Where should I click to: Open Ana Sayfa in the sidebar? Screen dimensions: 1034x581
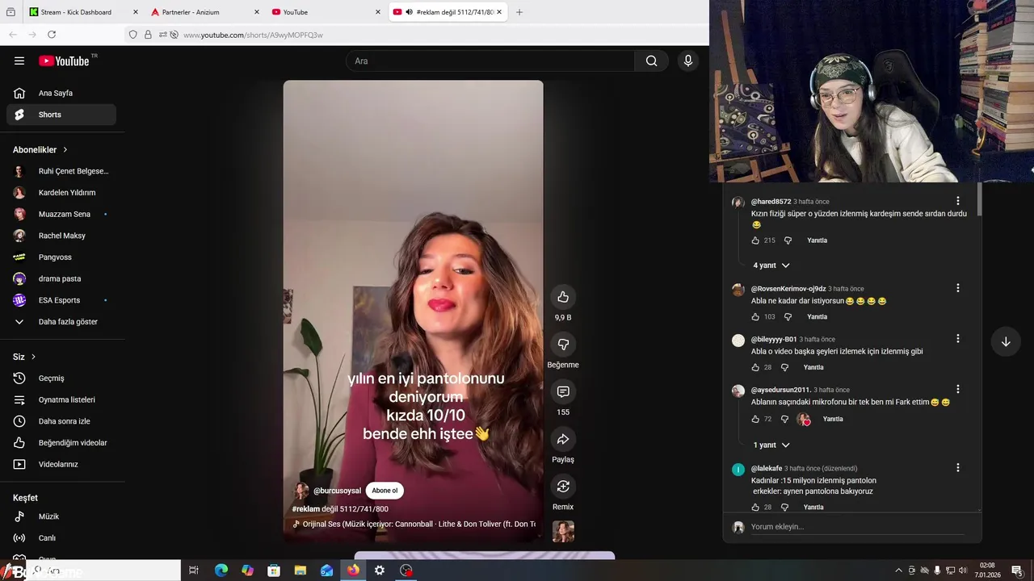pos(61,93)
